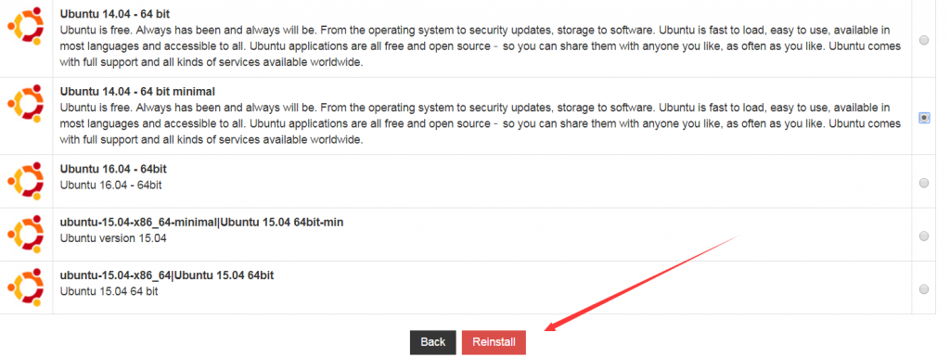Select the Ubuntu 14.04 - 64 bit minimal radio button
Viewport: 950px width, 358px height.
(x=924, y=118)
